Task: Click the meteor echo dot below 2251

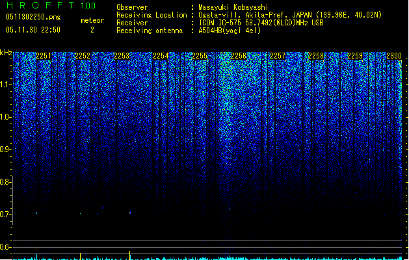Action: (37, 213)
